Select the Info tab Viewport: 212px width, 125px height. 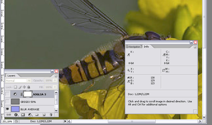[x=146, y=47]
